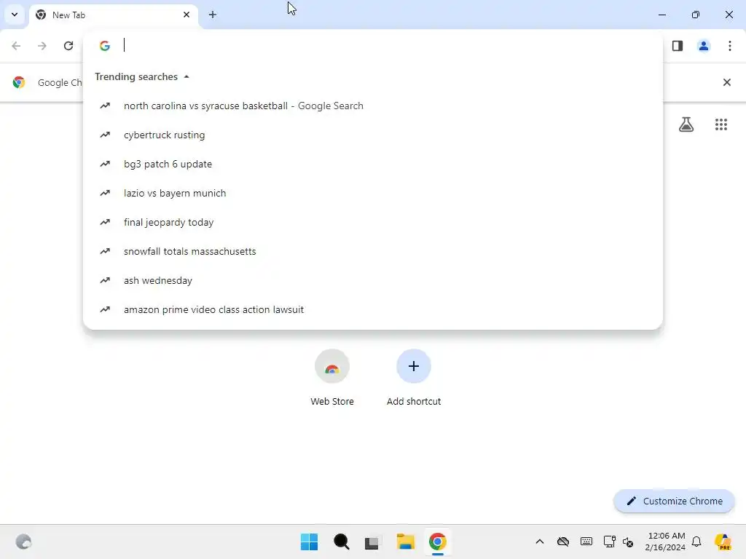The height and width of the screenshot is (559, 746).
Task: Open Search Labs flask icon
Action: 686,124
